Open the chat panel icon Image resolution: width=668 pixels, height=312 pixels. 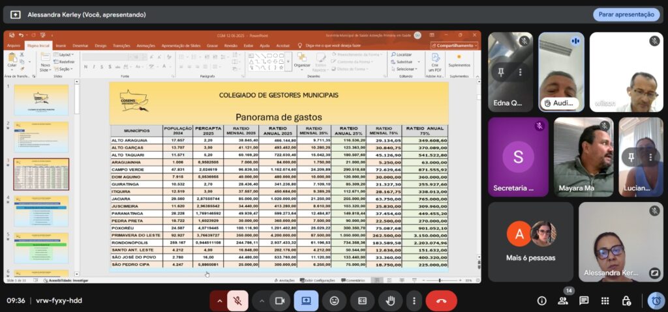click(x=584, y=300)
